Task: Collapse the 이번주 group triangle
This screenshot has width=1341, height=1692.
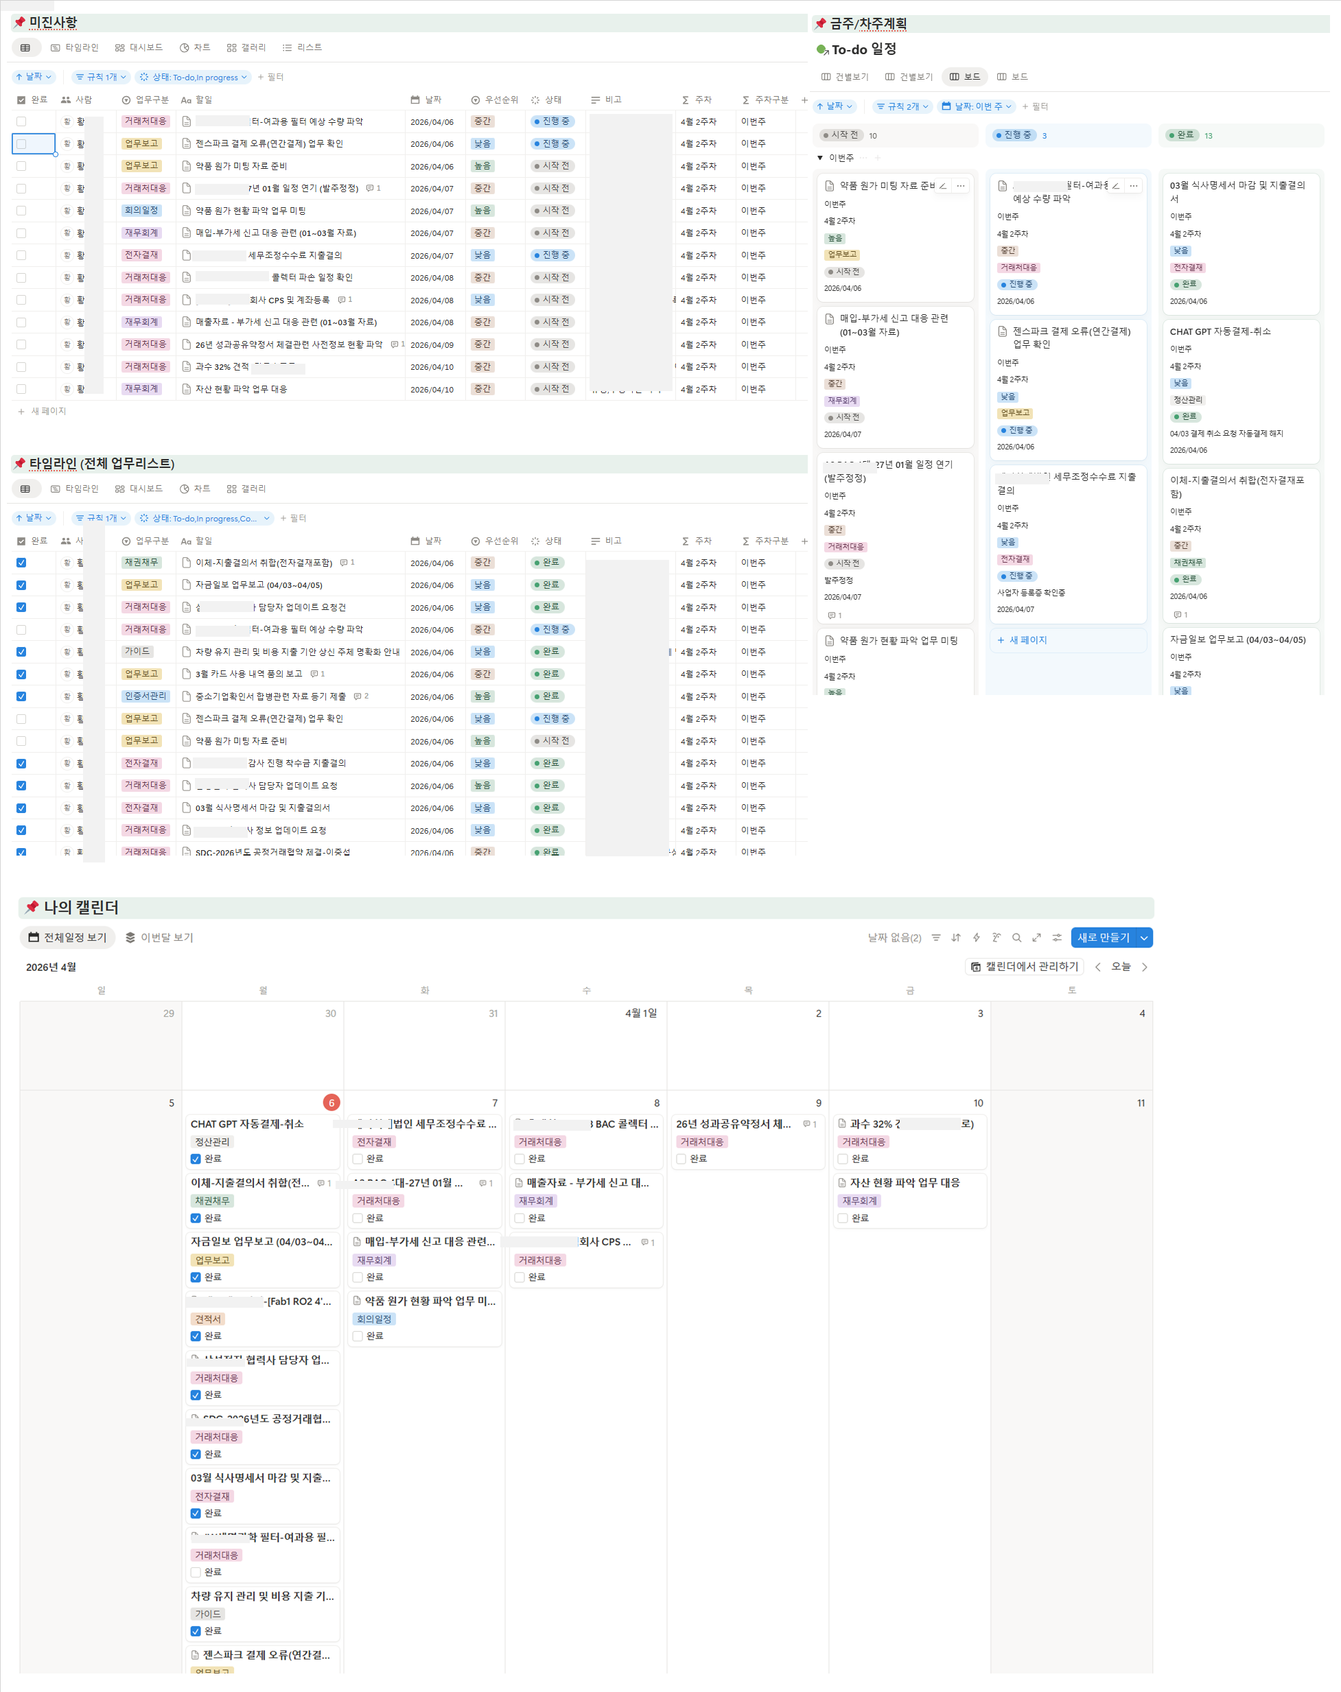Action: [x=819, y=158]
